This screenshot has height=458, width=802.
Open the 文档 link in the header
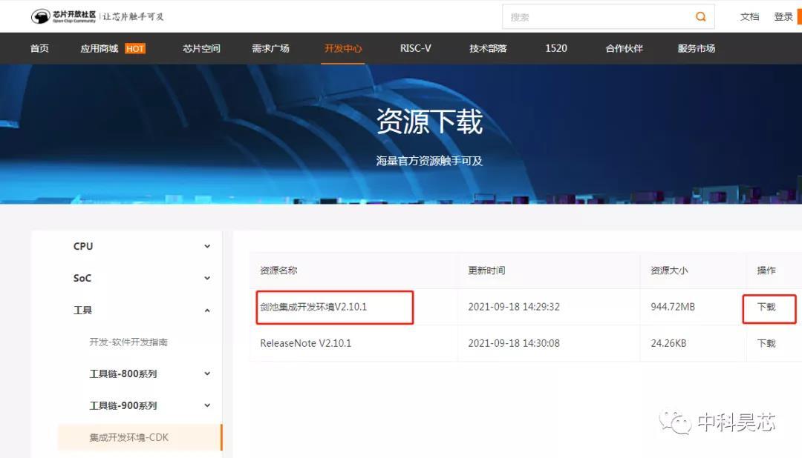pyautogui.click(x=749, y=17)
